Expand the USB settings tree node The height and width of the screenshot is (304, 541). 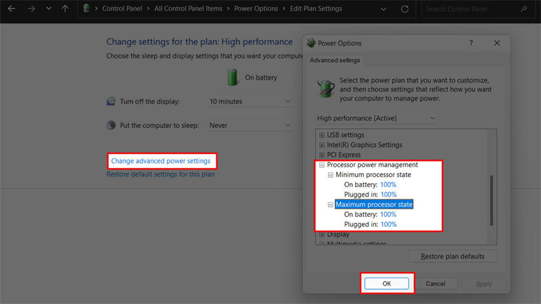click(322, 135)
